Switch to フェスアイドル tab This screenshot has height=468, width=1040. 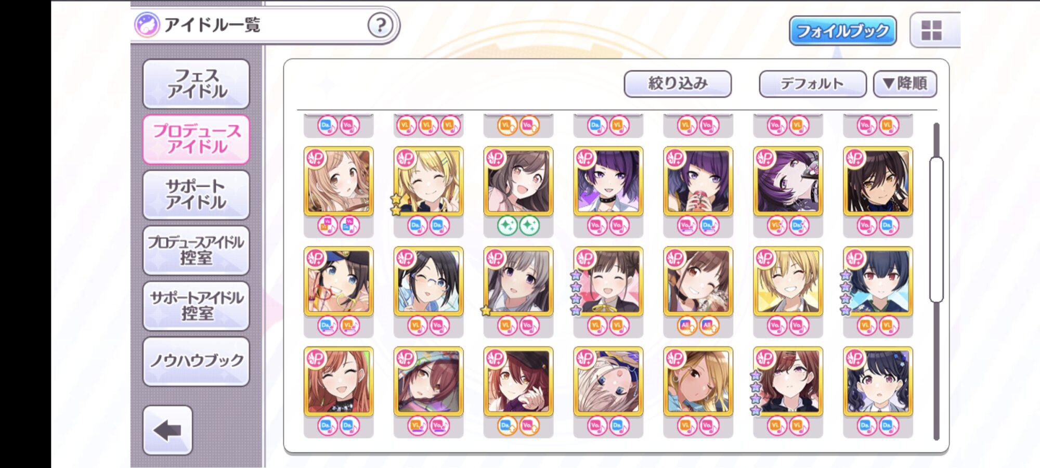coord(196,84)
